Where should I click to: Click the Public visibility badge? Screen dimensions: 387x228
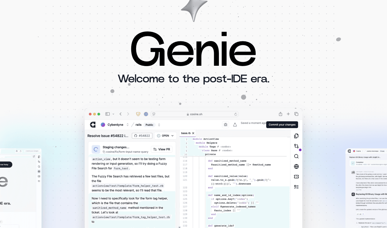pyautogui.click(x=149, y=125)
